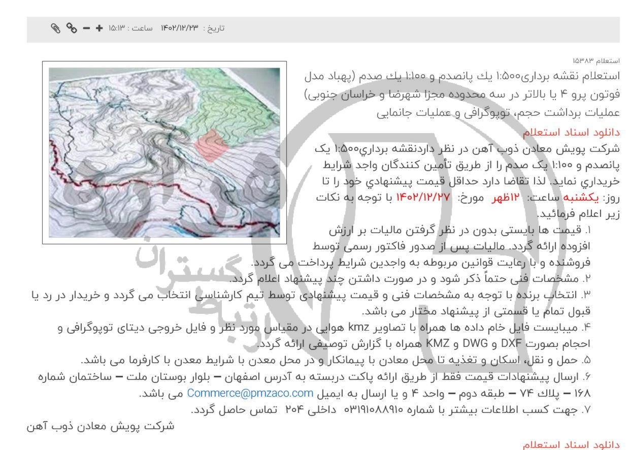Decrease font size with minus icon
630x450 pixels.
coord(86,28)
